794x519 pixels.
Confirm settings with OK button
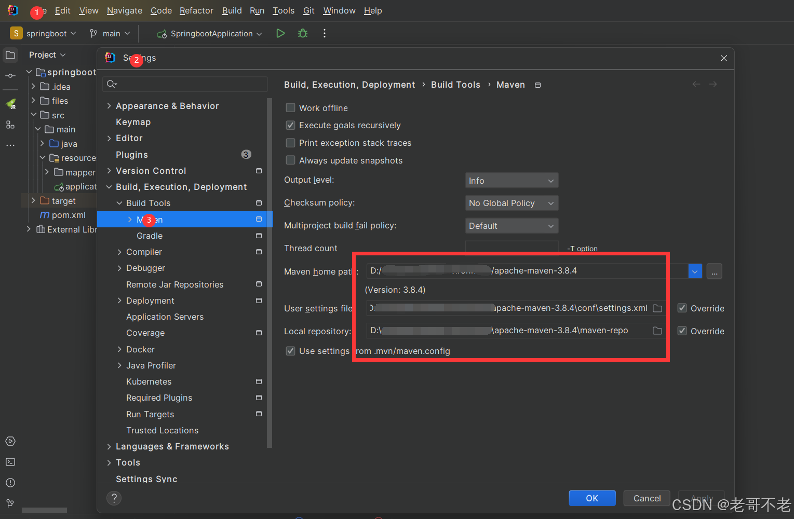[x=592, y=498]
